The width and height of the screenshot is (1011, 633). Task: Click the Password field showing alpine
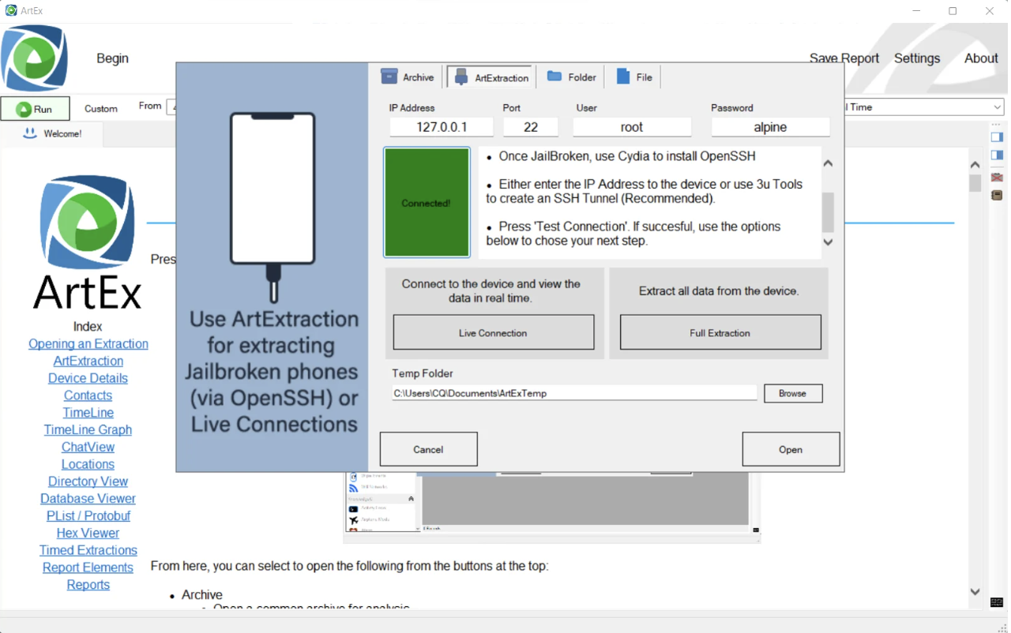[x=770, y=127]
